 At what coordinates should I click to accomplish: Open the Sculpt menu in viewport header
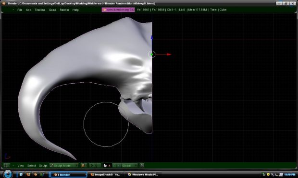pos(43,166)
